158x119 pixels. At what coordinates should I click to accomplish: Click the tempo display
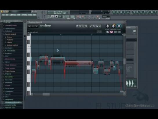(x=66, y=17)
